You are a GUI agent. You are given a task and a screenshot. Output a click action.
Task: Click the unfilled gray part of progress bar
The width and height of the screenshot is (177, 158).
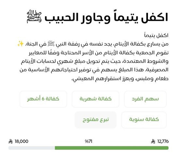pos(32,148)
